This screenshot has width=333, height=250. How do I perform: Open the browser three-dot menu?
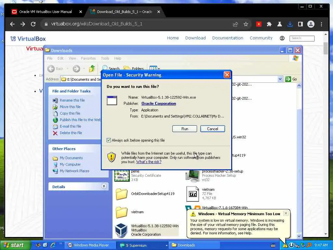pyautogui.click(x=321, y=24)
